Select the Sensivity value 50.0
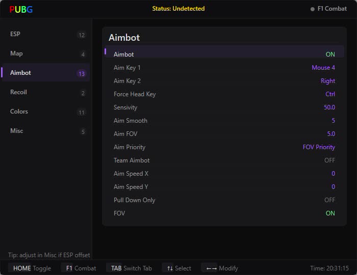Image resolution: width=357 pixels, height=275 pixels. [x=329, y=107]
